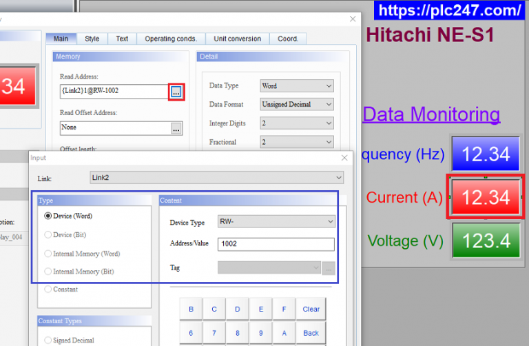
Task: Expand the Link dropdown showing Link2
Action: click(216, 178)
